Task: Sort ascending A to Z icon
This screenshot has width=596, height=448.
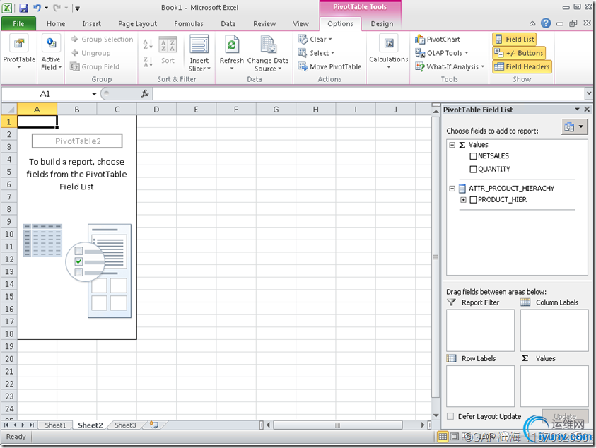Action: pyautogui.click(x=148, y=44)
